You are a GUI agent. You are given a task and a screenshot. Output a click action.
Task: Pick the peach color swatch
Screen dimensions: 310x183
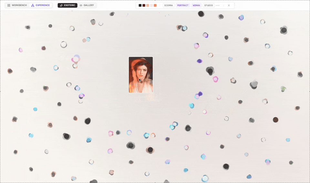148,5
